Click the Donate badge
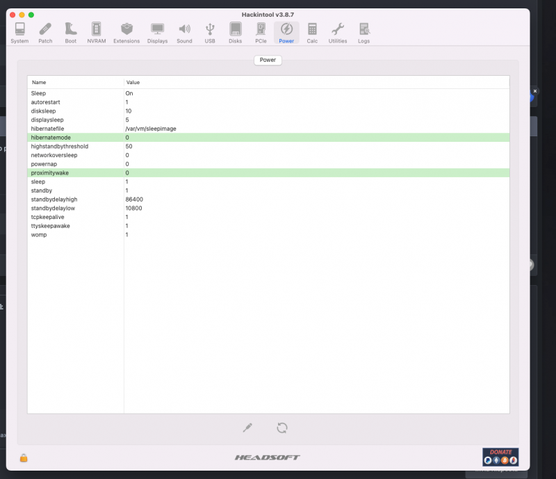The image size is (556, 479). (500, 457)
